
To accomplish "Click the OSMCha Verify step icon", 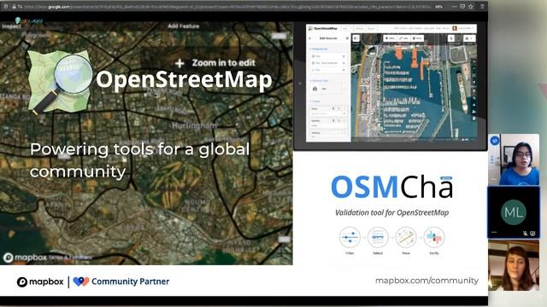I will coord(434,237).
